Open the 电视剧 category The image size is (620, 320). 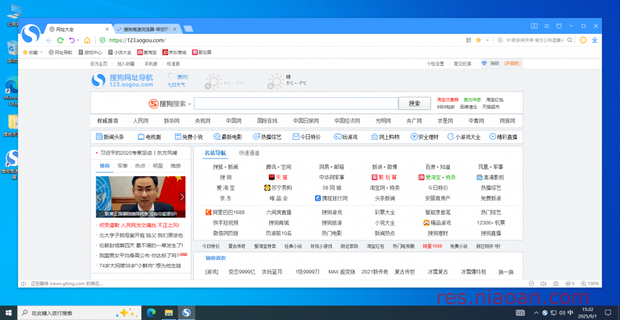click(x=149, y=137)
